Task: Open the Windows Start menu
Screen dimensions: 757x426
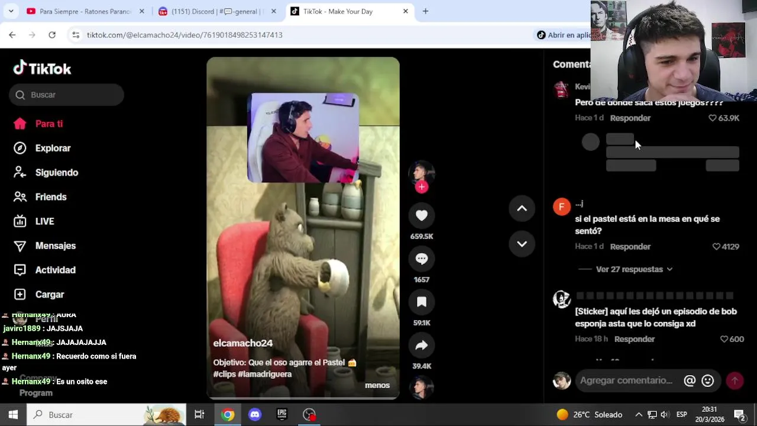Action: click(x=13, y=415)
